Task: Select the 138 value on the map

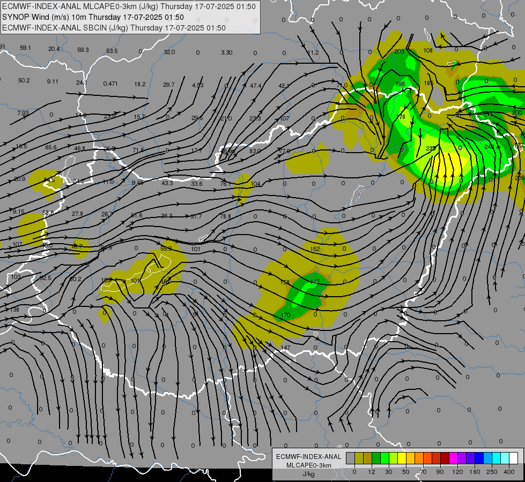Action: 14,310
